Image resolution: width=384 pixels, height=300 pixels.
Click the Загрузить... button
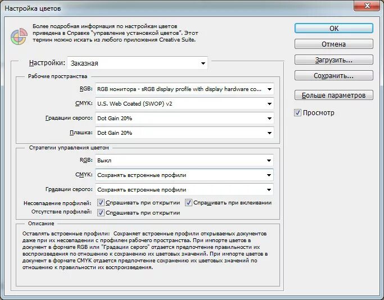(x=334, y=60)
